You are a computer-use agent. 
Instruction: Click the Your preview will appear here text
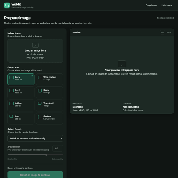coord(122,70)
